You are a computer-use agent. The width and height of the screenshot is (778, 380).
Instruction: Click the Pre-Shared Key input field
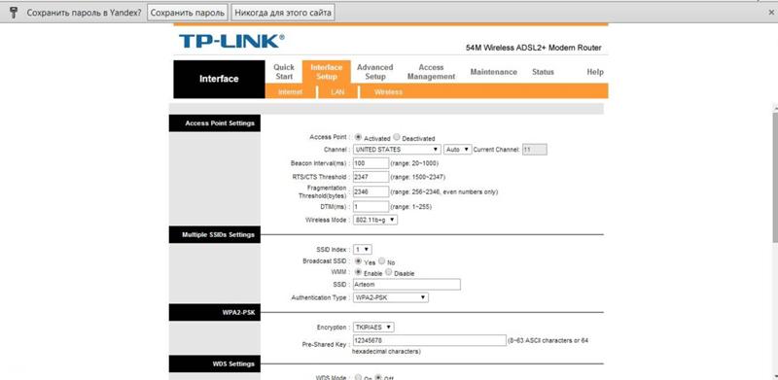point(429,340)
